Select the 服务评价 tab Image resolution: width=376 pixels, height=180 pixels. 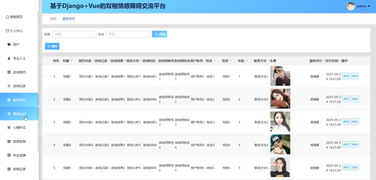tap(69, 19)
